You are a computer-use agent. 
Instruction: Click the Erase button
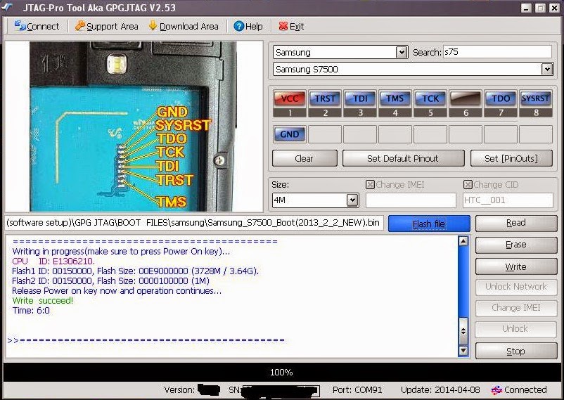[516, 245]
